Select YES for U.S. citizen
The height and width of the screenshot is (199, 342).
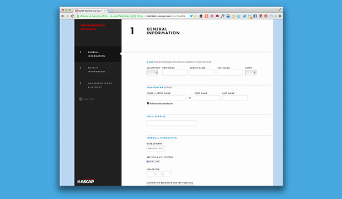(x=148, y=161)
